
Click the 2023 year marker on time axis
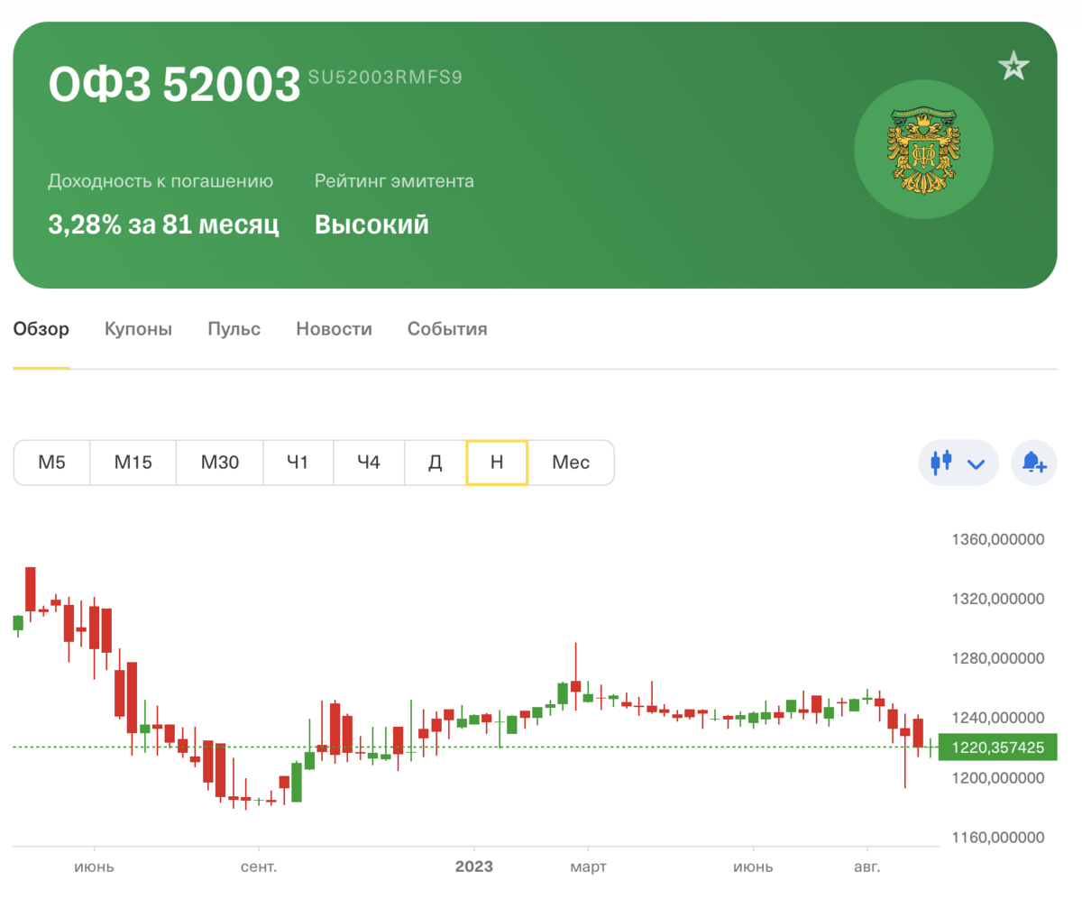click(x=474, y=867)
